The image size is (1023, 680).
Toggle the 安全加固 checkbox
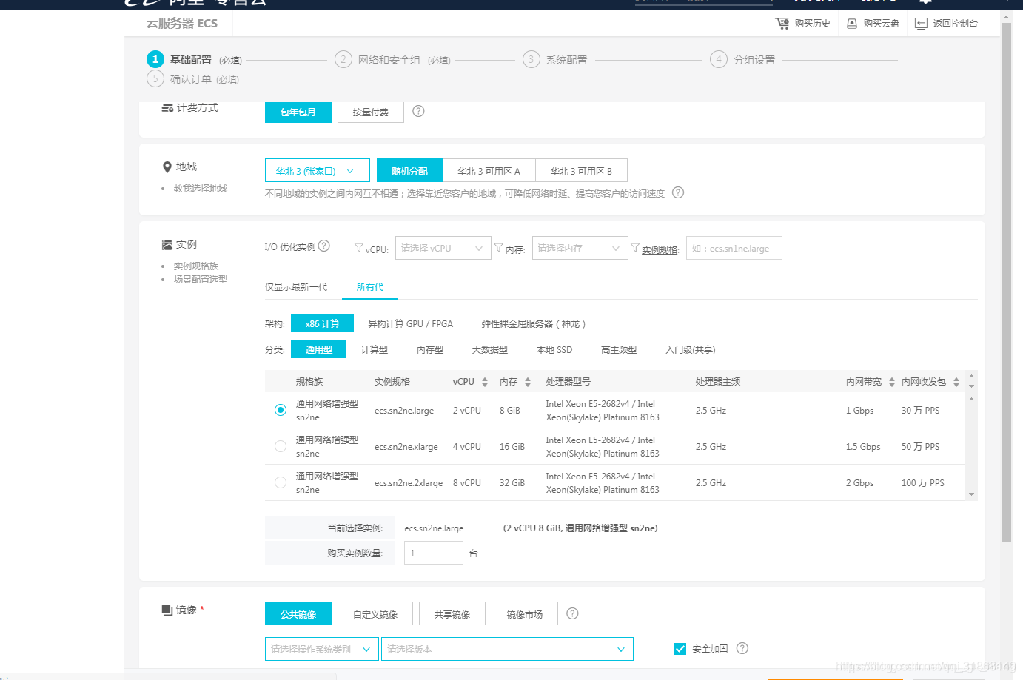(x=680, y=649)
